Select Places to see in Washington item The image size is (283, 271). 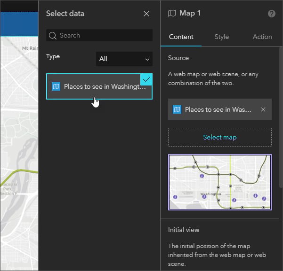[x=105, y=86]
